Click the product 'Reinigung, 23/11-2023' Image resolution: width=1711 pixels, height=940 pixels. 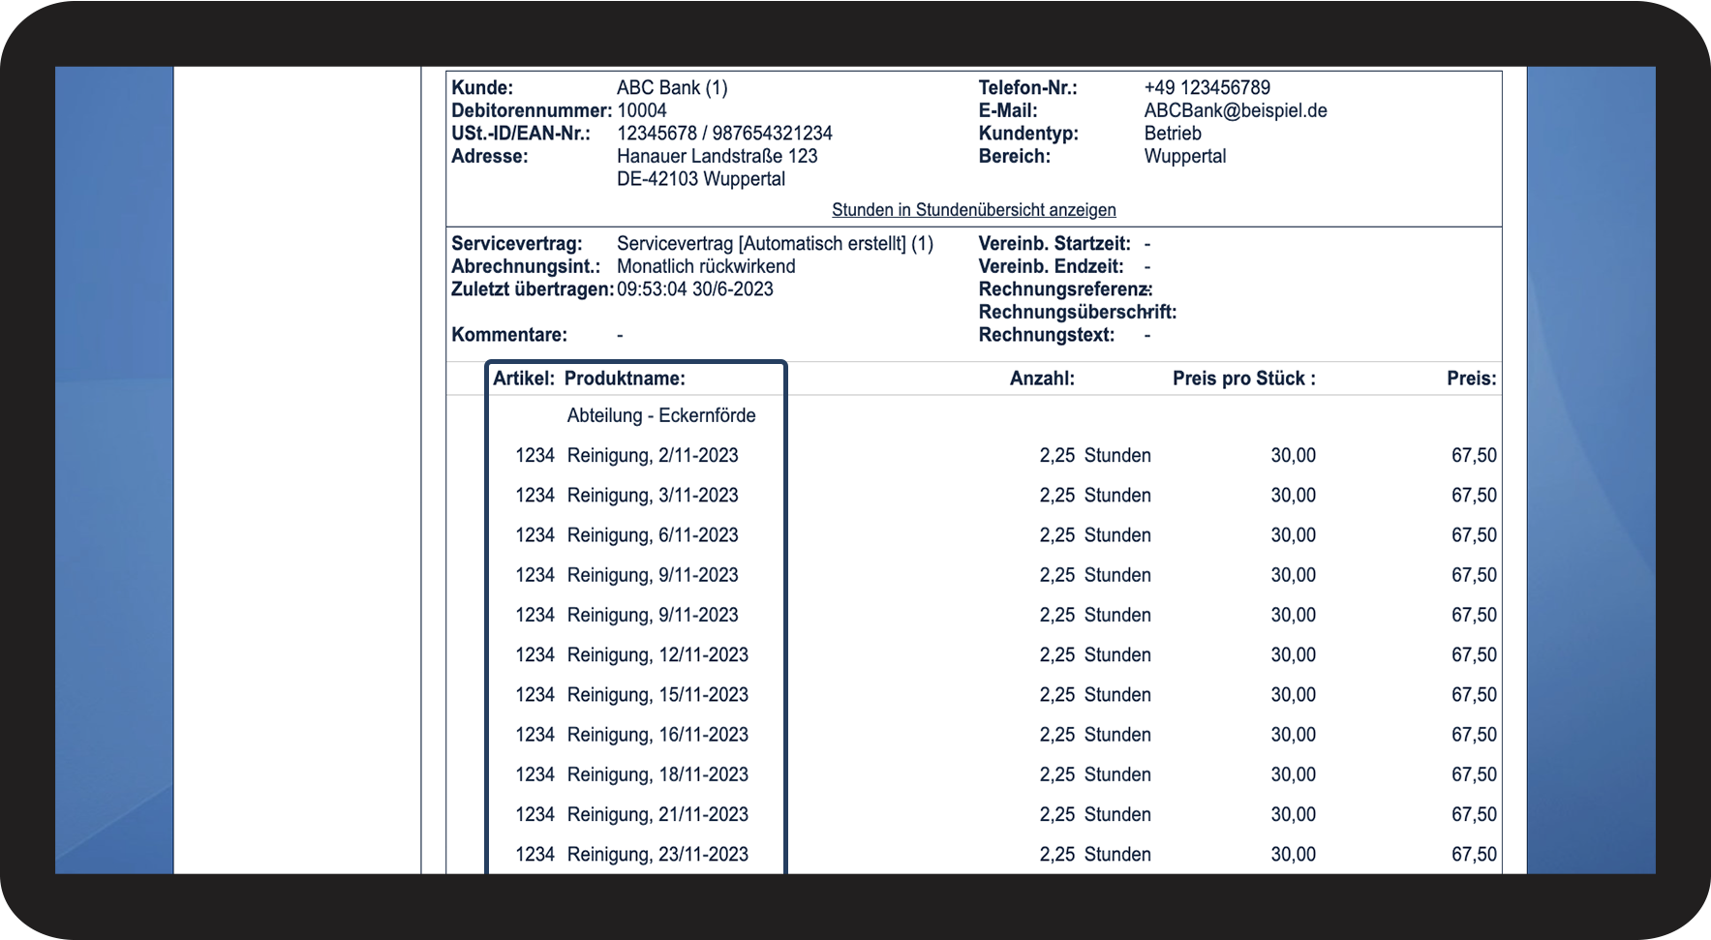(x=657, y=855)
